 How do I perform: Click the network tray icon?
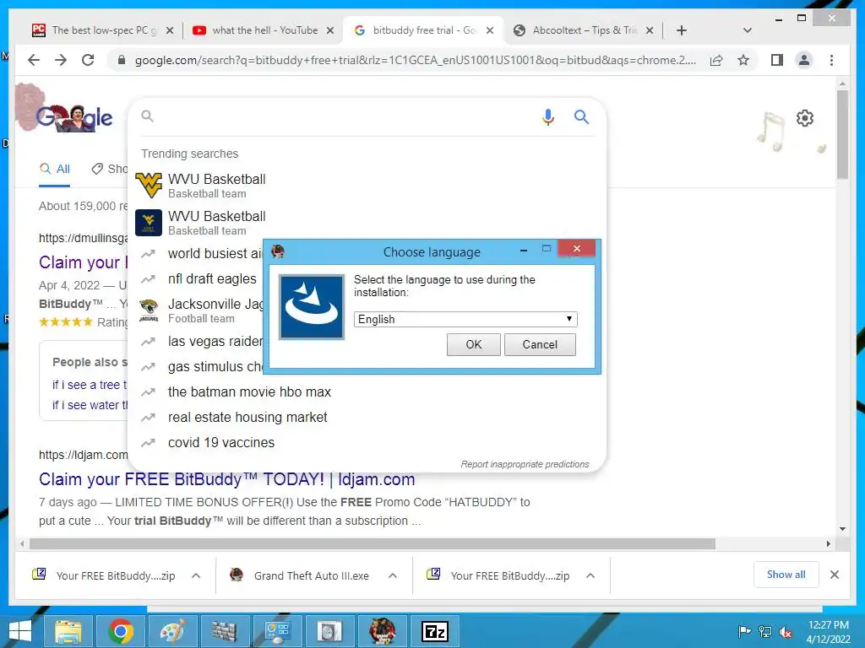pos(765,632)
